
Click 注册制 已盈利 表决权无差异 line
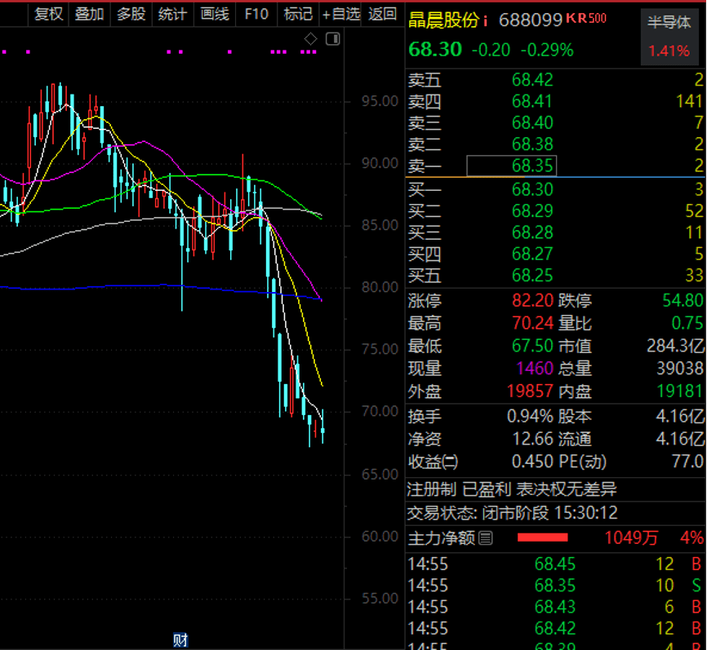point(512,489)
